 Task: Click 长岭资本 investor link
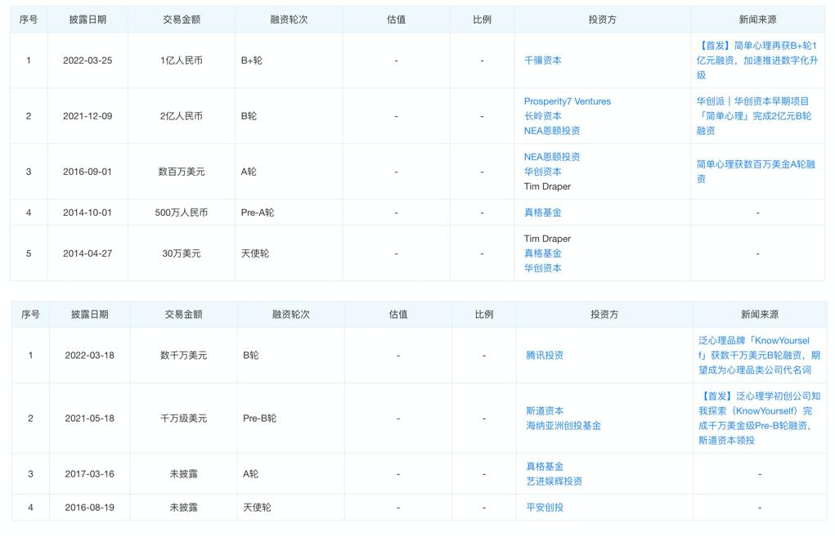pos(543,116)
